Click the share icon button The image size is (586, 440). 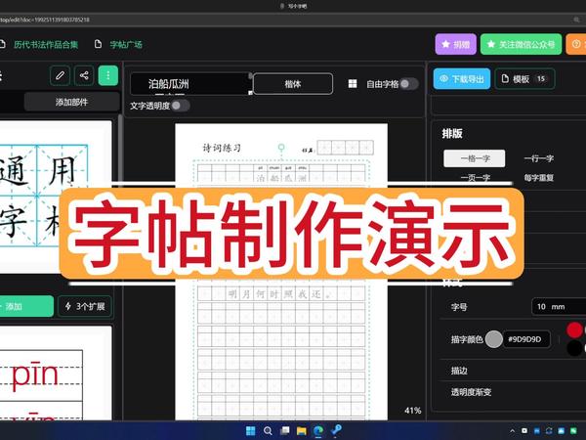click(x=84, y=75)
